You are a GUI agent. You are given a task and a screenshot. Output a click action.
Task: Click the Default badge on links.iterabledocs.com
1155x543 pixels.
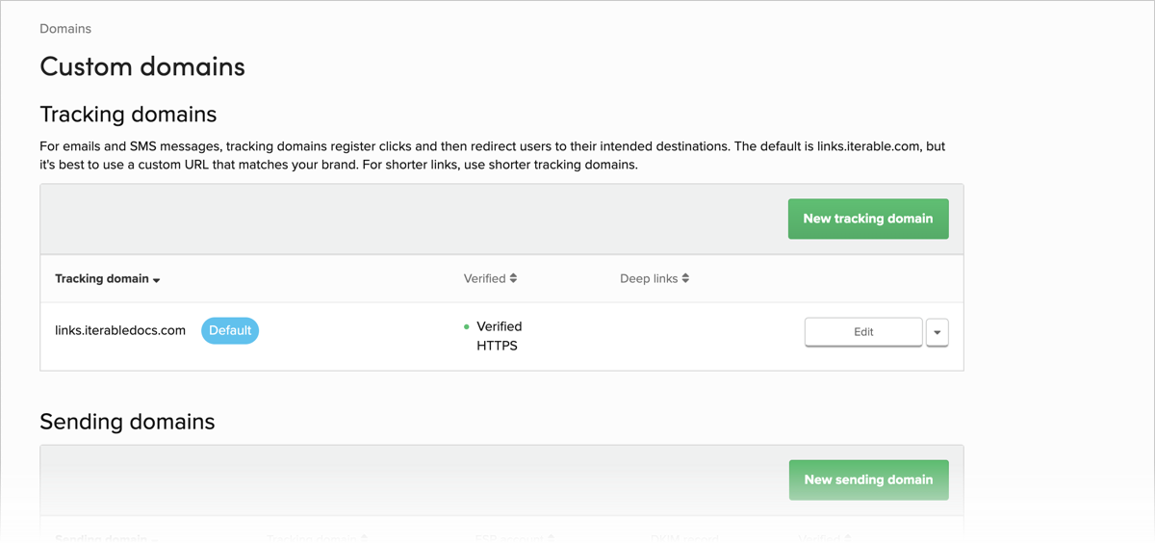(x=230, y=330)
